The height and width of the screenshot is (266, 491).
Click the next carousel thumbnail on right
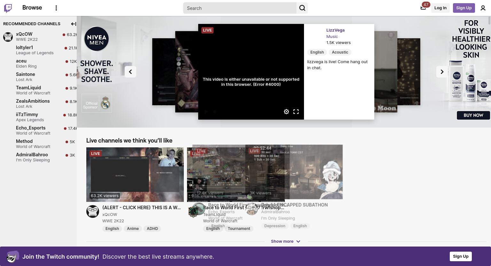[386, 72]
